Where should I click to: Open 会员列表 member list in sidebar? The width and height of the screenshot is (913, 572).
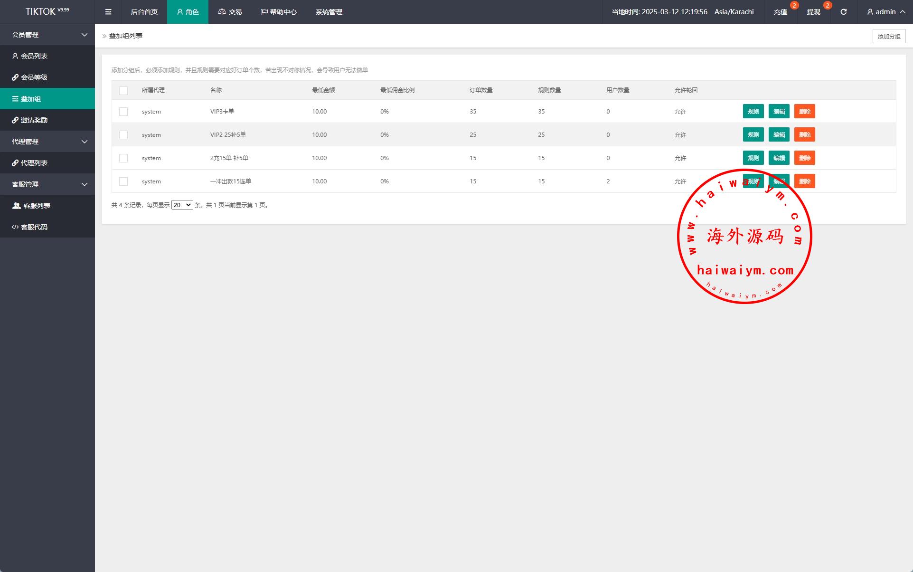[34, 56]
